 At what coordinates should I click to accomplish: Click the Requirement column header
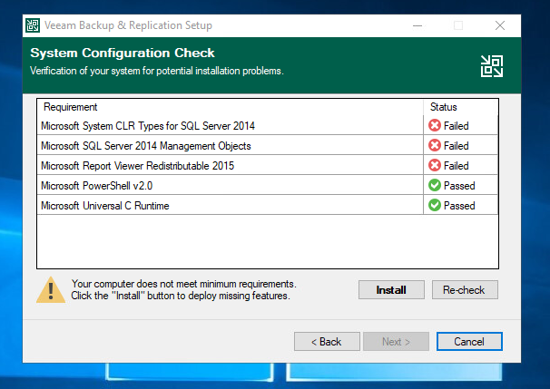[231, 107]
